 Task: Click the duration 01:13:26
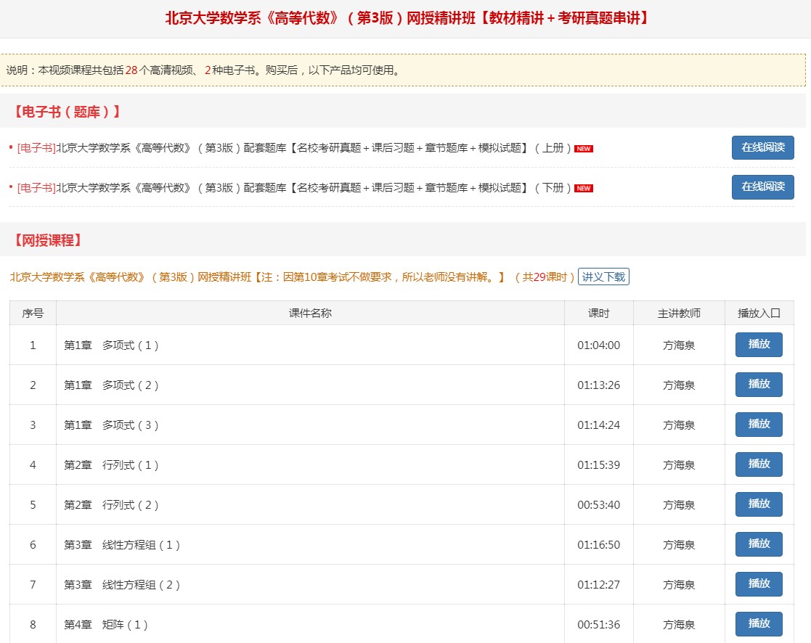click(x=598, y=385)
